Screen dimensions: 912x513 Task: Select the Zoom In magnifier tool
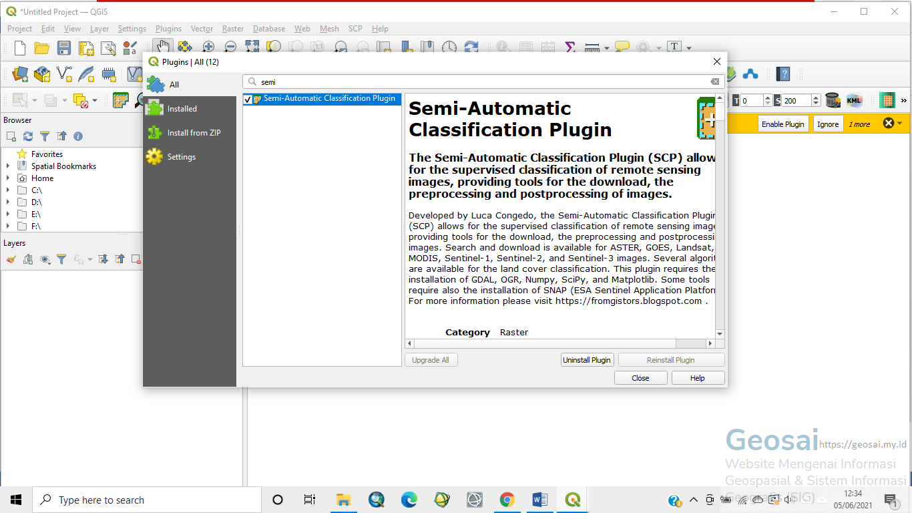coord(208,47)
